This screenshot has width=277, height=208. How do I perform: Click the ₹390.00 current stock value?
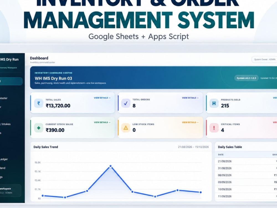click(x=55, y=130)
